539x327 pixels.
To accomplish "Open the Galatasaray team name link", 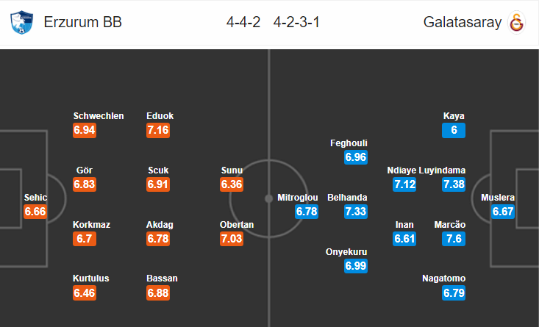I will tap(463, 22).
